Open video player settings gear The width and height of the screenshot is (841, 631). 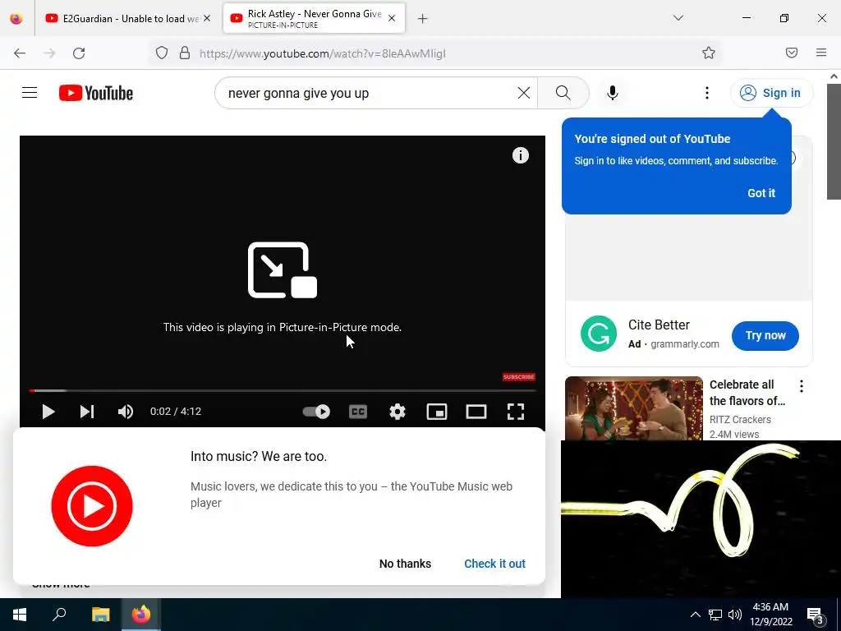397,412
